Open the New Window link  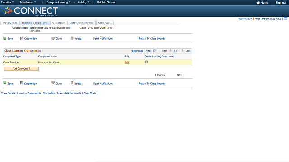(x=245, y=19)
